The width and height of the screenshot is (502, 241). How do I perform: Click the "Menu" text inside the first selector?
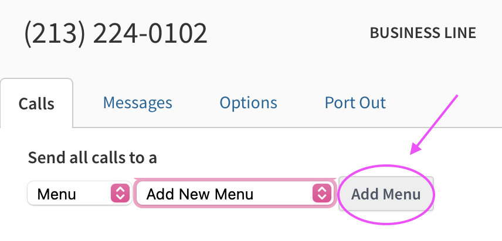56,194
